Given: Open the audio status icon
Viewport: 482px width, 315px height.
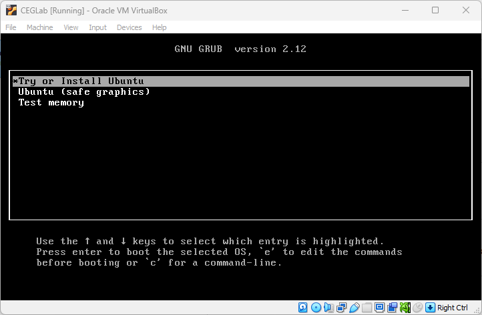Looking at the screenshot, I should pyautogui.click(x=328, y=307).
